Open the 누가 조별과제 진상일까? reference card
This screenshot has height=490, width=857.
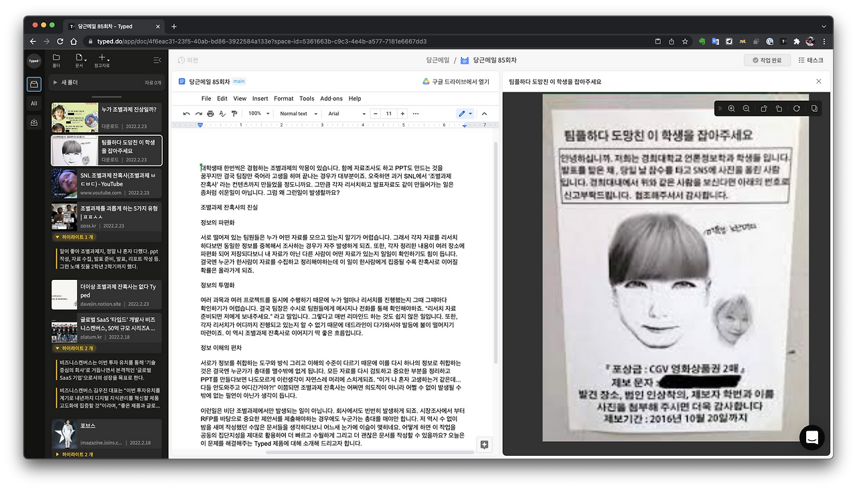(x=106, y=116)
